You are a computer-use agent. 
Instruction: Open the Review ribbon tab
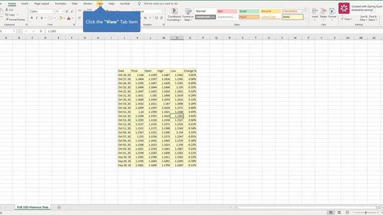(x=87, y=4)
